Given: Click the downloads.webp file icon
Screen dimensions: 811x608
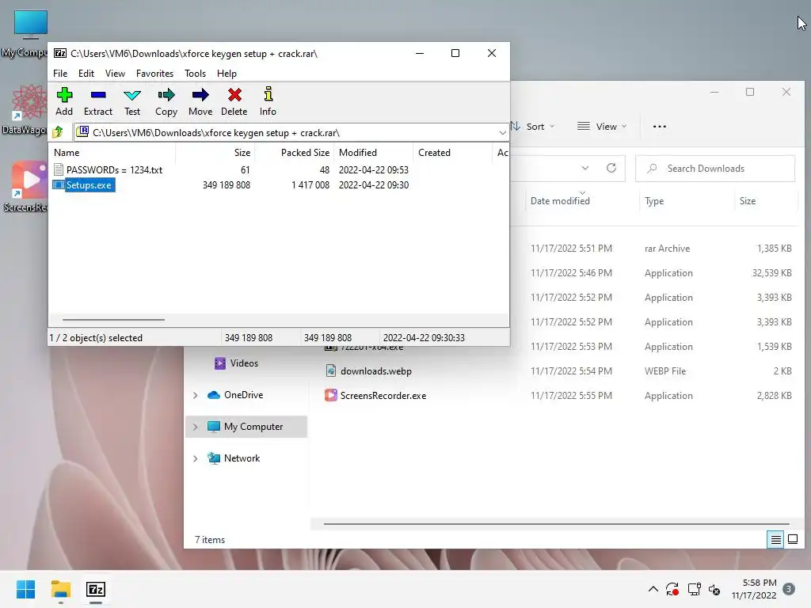Looking at the screenshot, I should [x=330, y=370].
